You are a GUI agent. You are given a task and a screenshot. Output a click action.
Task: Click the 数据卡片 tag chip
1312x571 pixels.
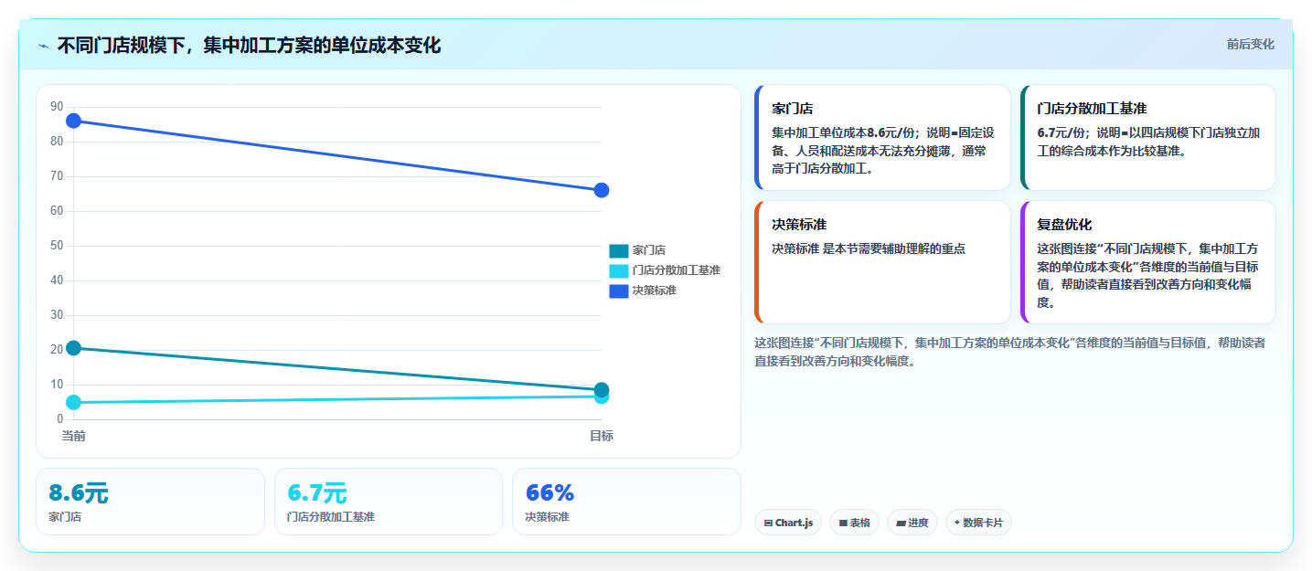coord(978,523)
